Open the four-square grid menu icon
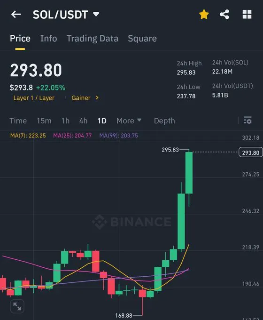 tap(247, 15)
